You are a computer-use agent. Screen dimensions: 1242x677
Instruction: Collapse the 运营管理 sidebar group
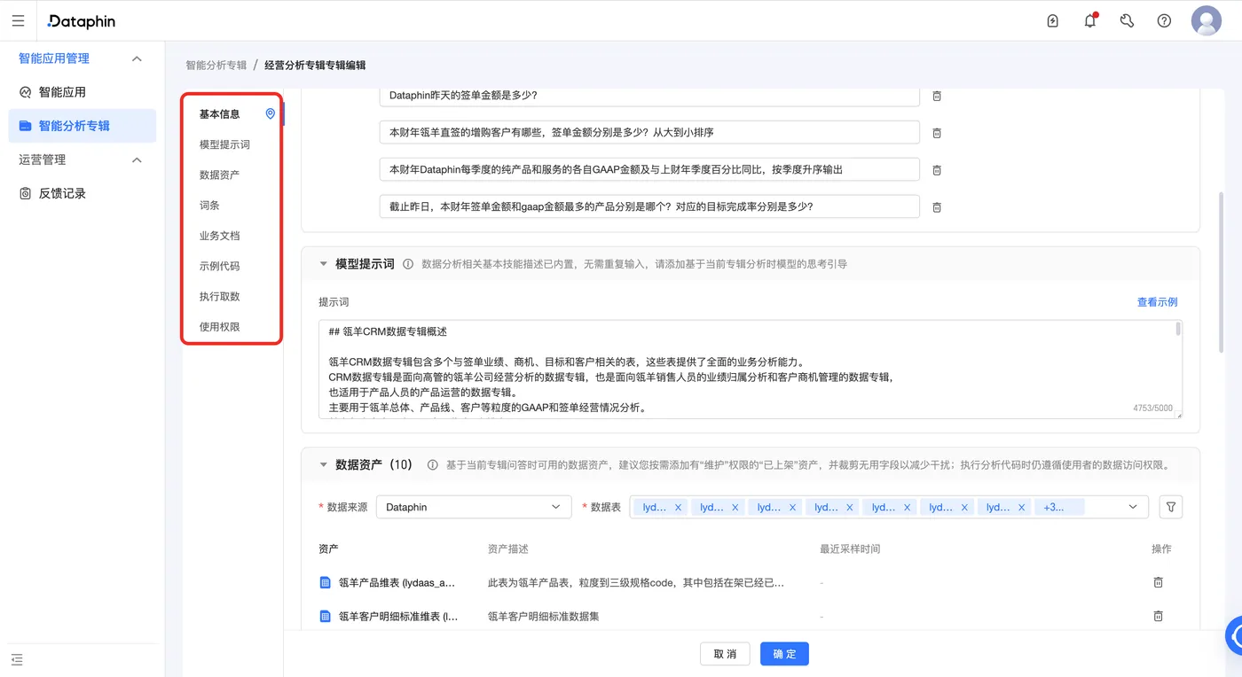click(137, 160)
